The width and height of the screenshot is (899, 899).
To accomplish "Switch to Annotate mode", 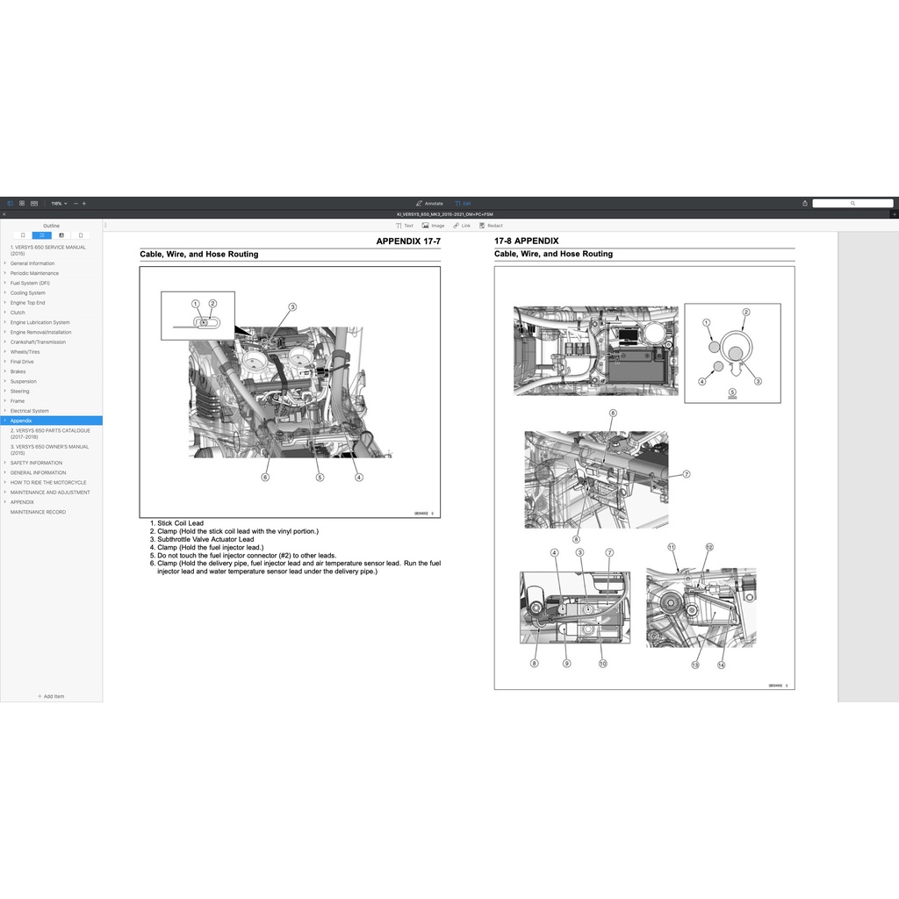I will 430,203.
